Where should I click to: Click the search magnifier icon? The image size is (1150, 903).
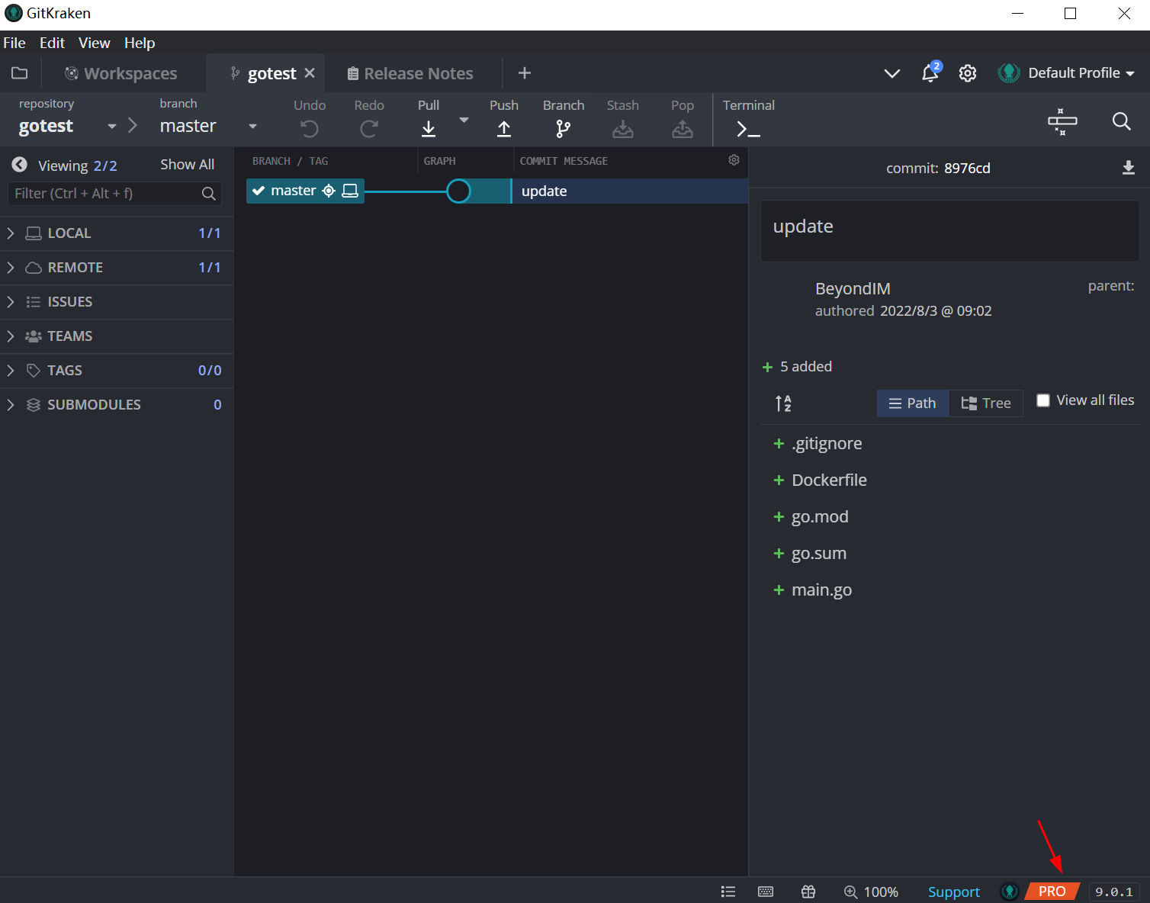pyautogui.click(x=1121, y=121)
